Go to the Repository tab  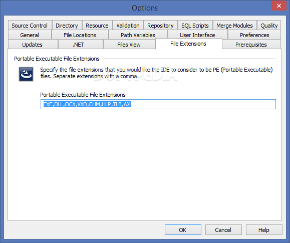(160, 26)
